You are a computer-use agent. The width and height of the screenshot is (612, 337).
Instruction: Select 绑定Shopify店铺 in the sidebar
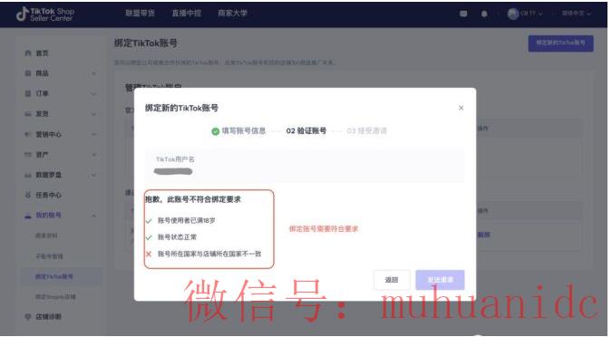coord(55,297)
